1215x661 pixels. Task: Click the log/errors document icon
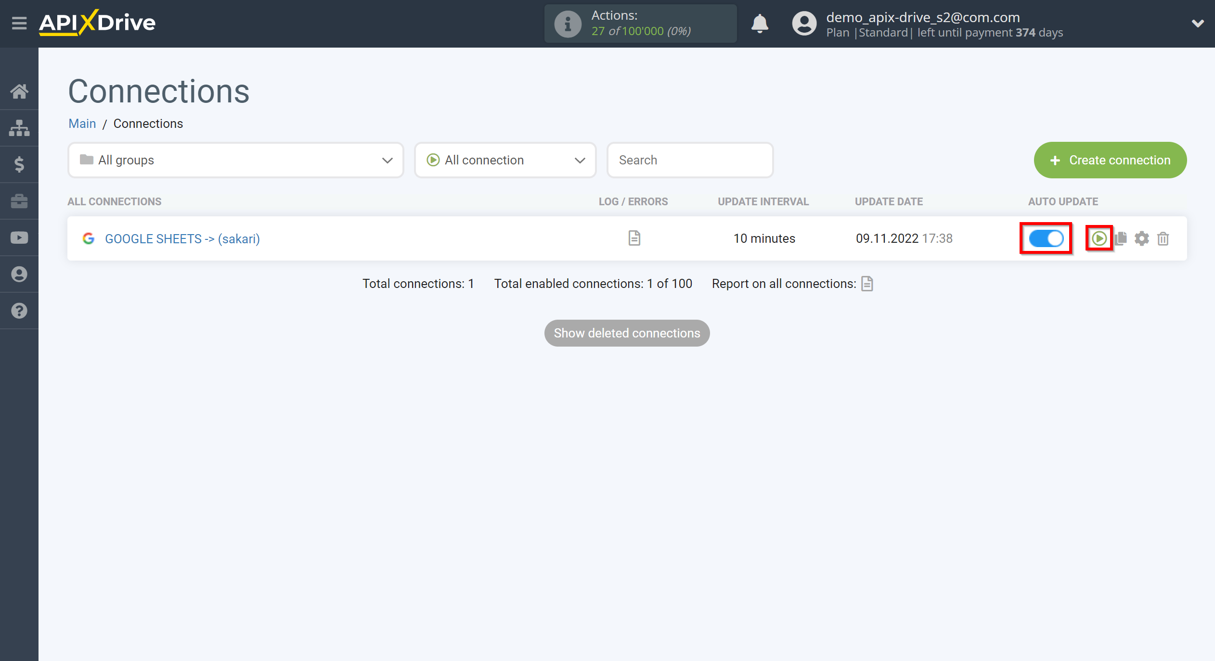click(634, 237)
